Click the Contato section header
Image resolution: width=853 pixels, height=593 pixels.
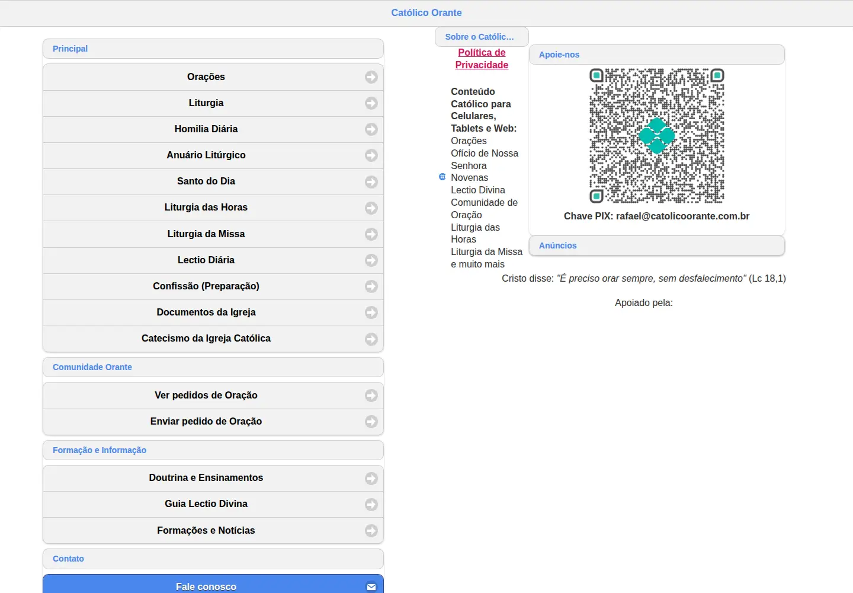[x=213, y=559]
